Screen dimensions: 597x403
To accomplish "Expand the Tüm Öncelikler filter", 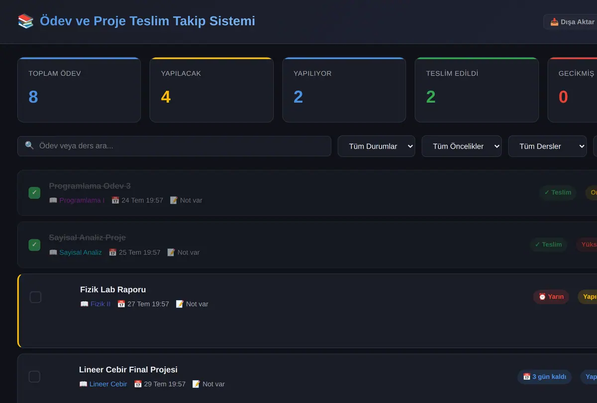I will (x=462, y=146).
